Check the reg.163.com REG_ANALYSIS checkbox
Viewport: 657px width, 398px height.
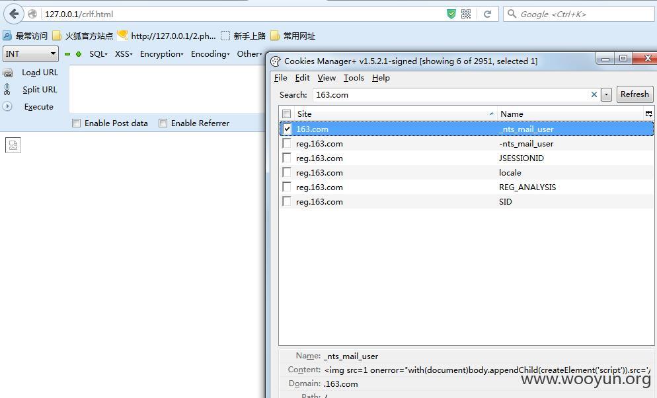click(287, 187)
